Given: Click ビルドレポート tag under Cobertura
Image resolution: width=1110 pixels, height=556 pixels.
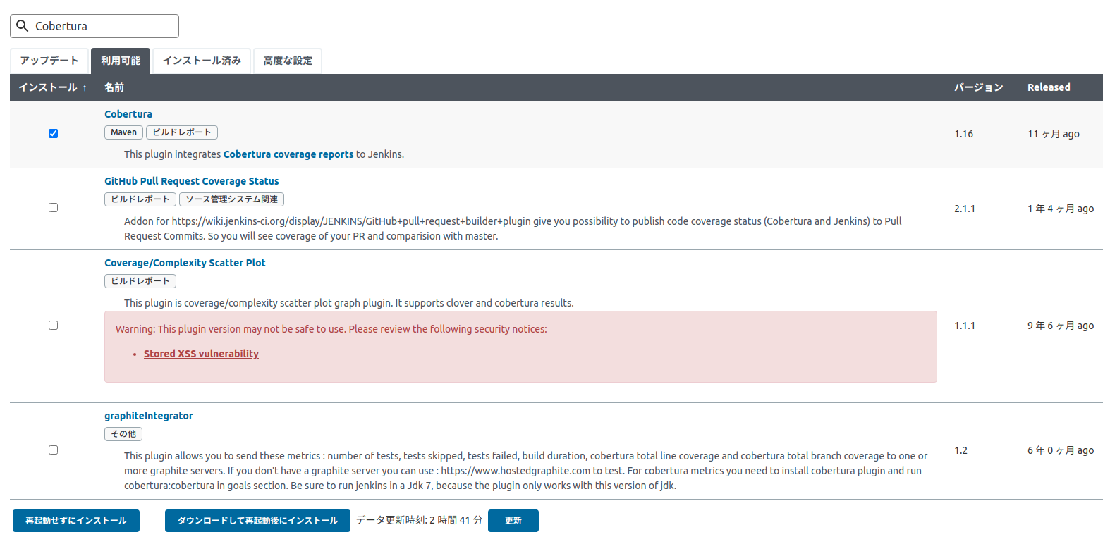Looking at the screenshot, I should click(182, 132).
